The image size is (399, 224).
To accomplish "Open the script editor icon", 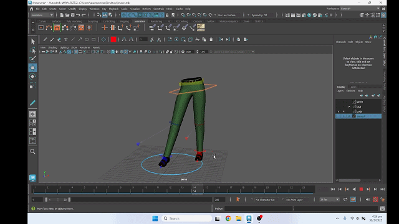I will 382,208.
